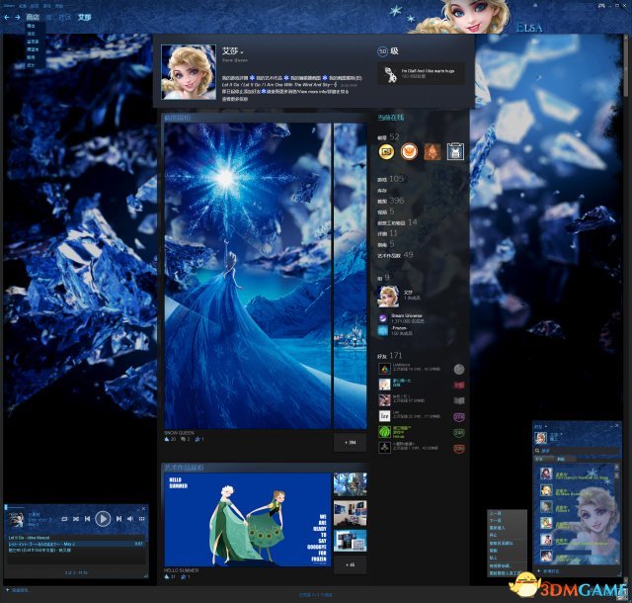The height and width of the screenshot is (603, 632).
Task: Open the brown creature badge icon
Action: click(x=433, y=152)
